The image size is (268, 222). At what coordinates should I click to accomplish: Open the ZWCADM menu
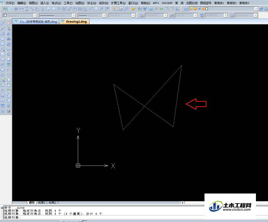[x=167, y=3]
